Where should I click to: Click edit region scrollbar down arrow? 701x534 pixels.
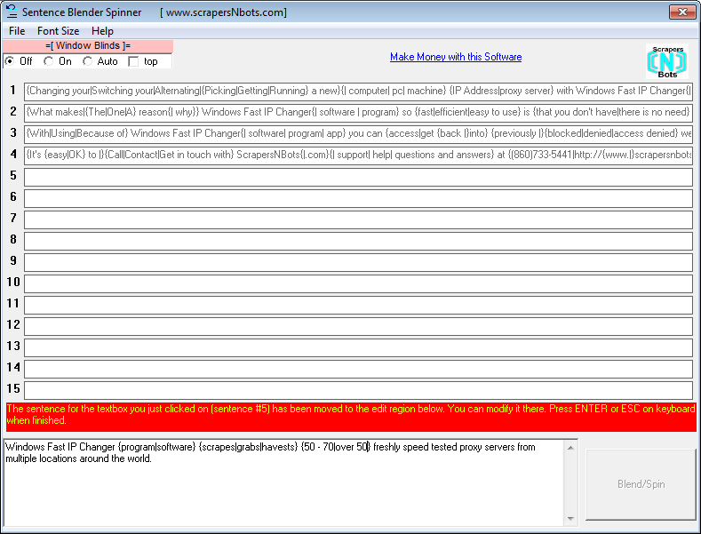pos(570,518)
